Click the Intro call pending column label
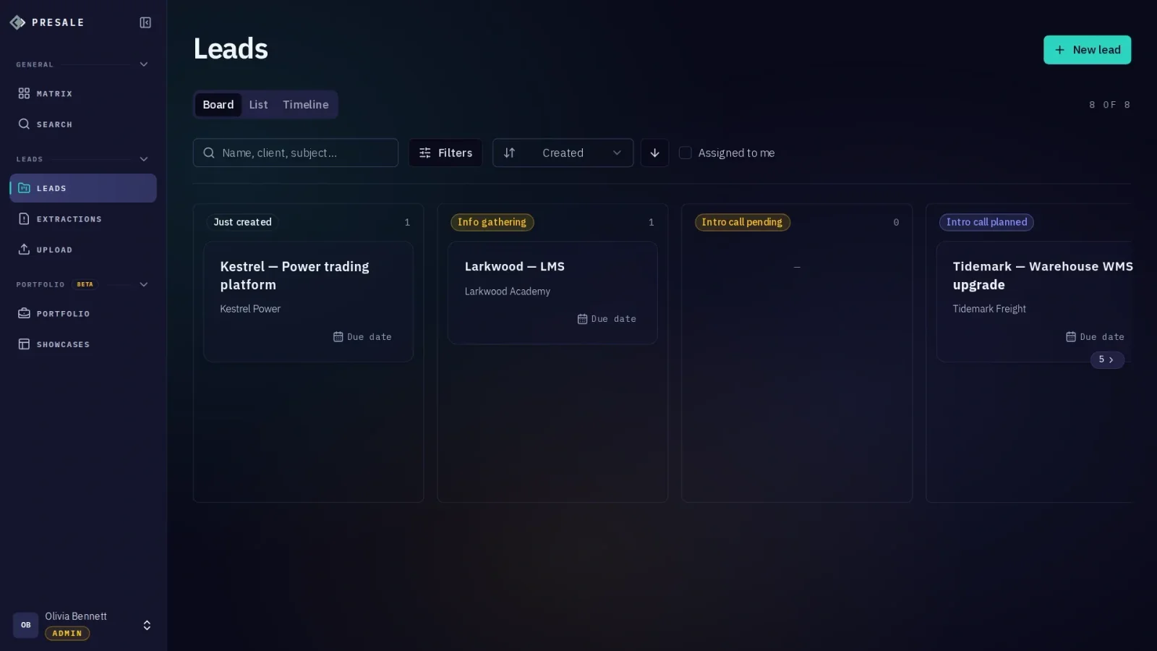Viewport: 1157px width, 651px height. (x=743, y=222)
